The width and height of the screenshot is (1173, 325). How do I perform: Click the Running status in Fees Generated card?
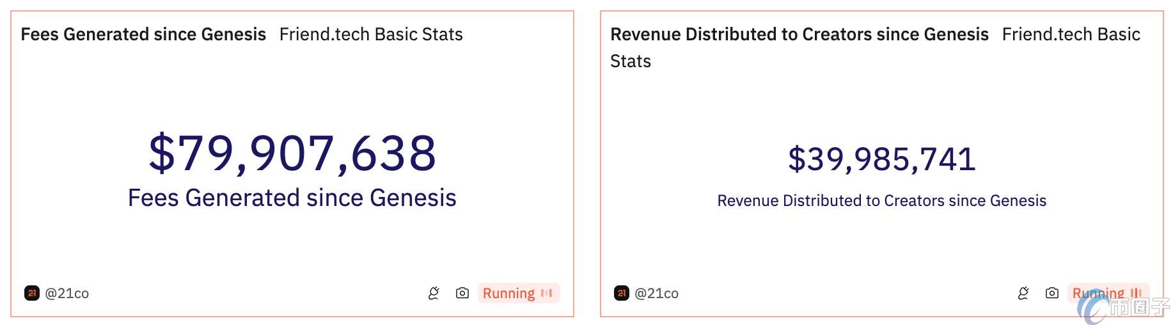pyautogui.click(x=508, y=293)
